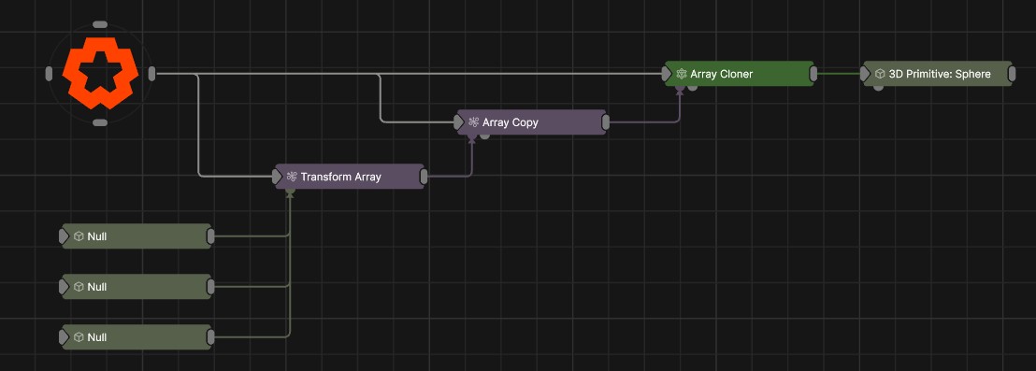Click the bottom input port of Transform Array
The width and height of the screenshot is (1036, 371).
(x=290, y=191)
